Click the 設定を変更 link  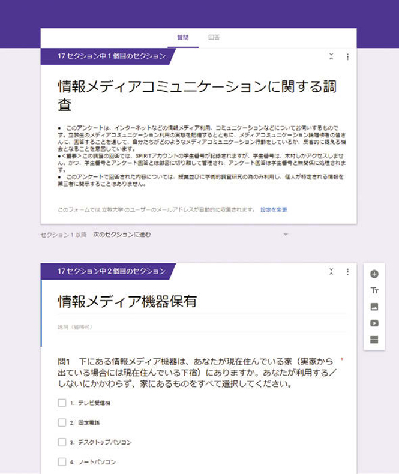pos(274,209)
